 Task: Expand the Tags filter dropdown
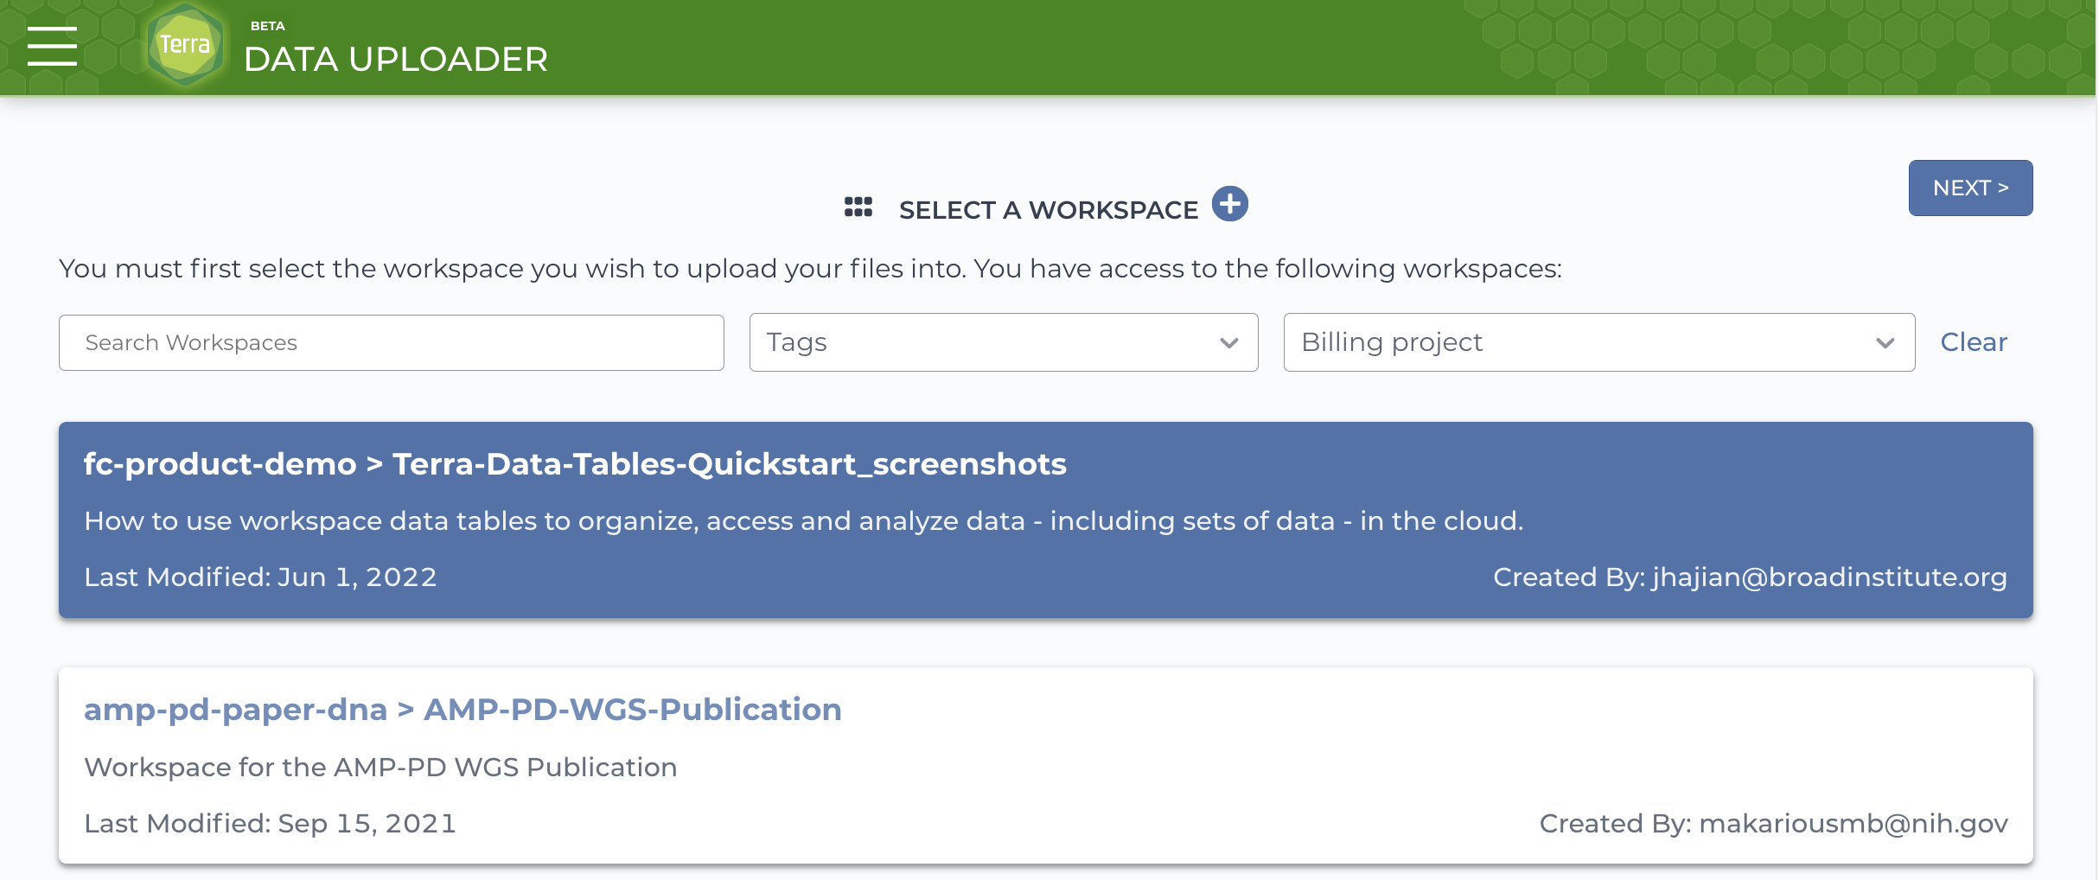1004,342
